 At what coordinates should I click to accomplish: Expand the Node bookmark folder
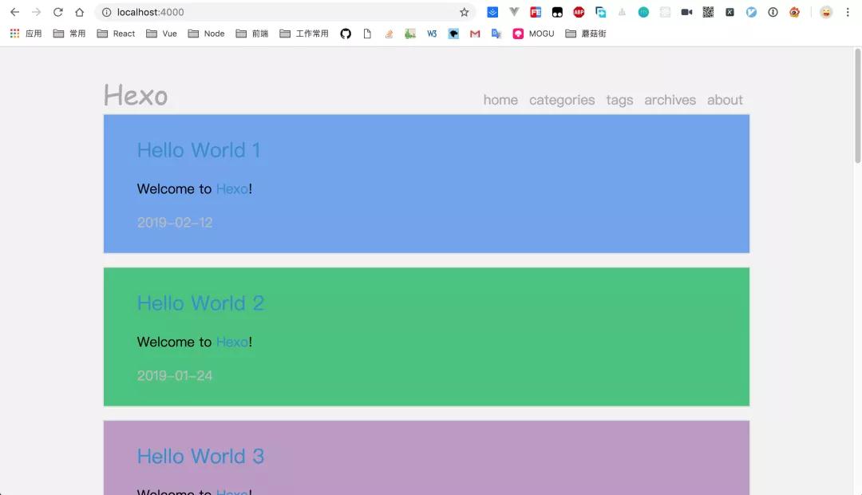tap(206, 34)
